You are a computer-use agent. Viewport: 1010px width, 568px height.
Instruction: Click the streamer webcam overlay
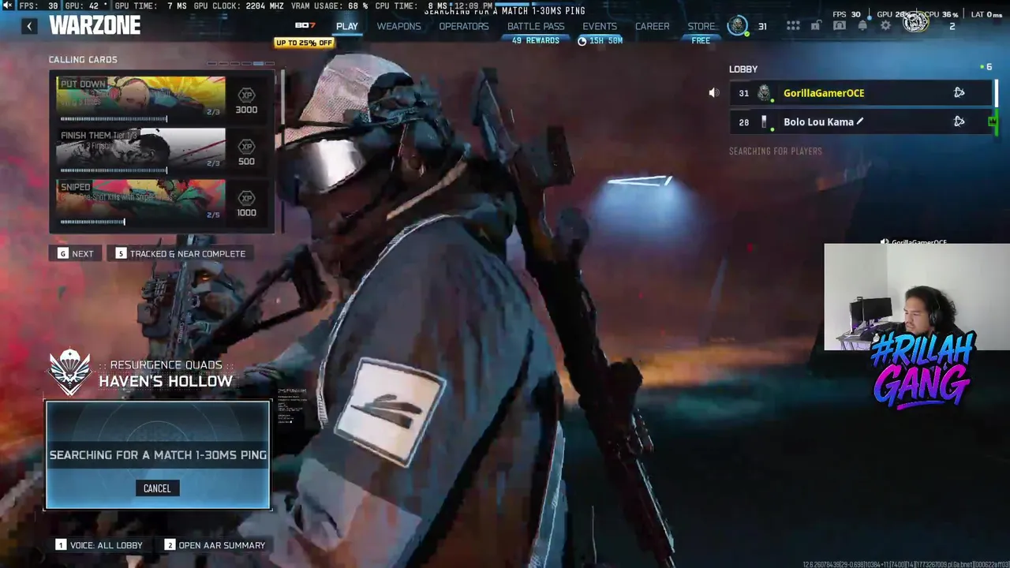917,297
